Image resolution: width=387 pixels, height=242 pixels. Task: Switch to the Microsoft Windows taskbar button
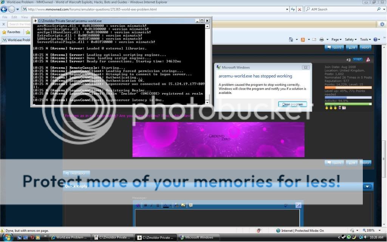pyautogui.click(x=199, y=237)
